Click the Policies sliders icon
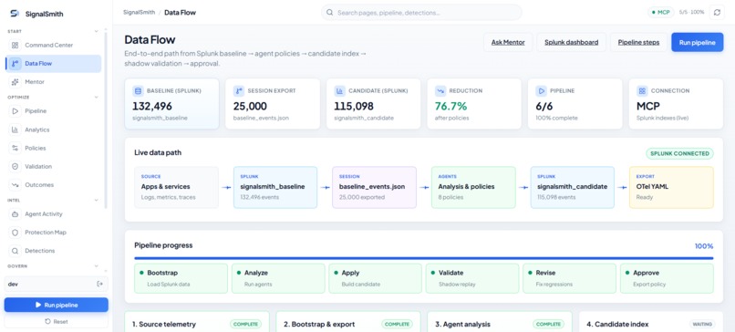This screenshot has height=332, width=735. (15, 148)
